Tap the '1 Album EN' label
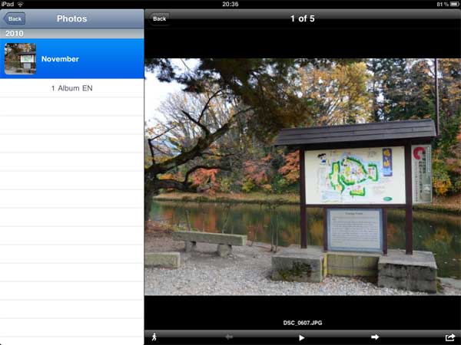 (x=71, y=88)
